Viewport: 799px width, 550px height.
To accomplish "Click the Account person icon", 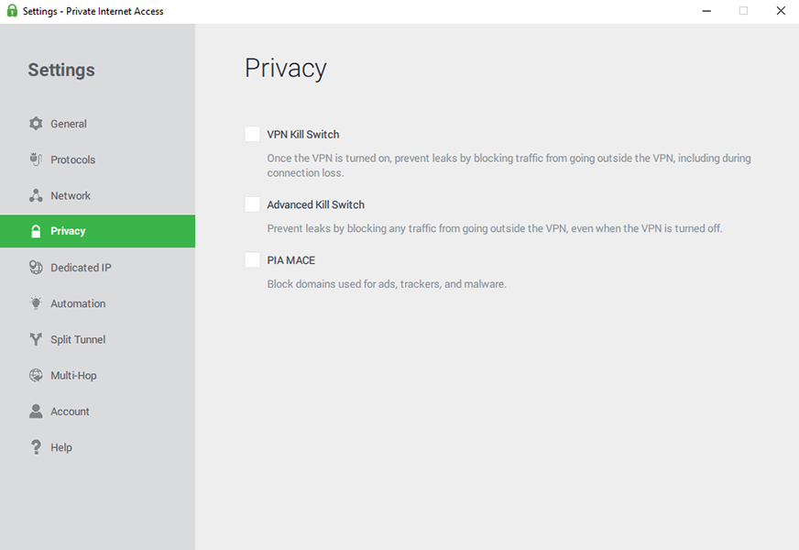I will pyautogui.click(x=36, y=412).
